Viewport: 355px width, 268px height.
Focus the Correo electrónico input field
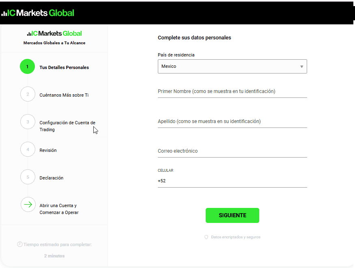click(x=232, y=151)
